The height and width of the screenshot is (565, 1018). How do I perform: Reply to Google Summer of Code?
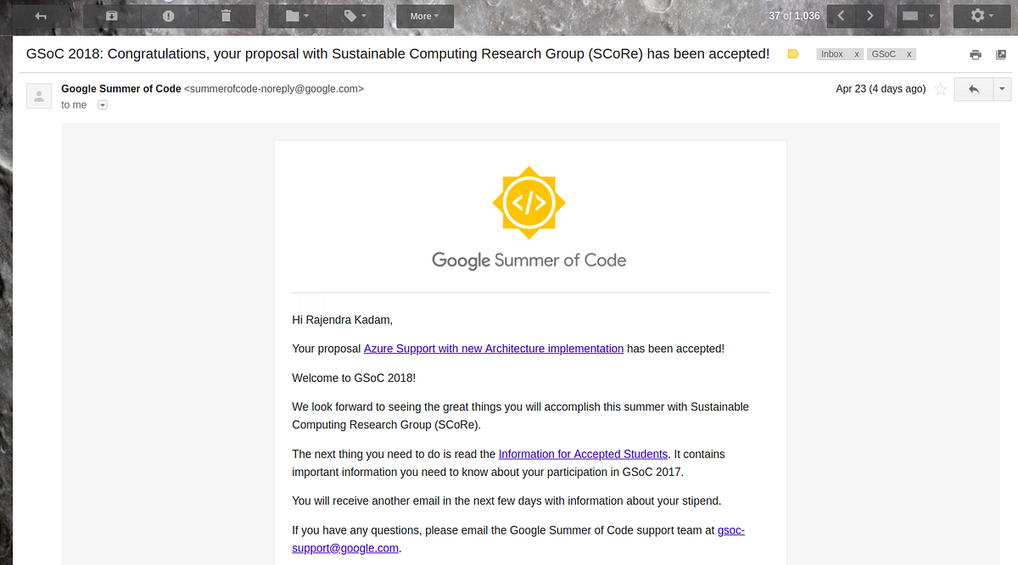coord(973,88)
